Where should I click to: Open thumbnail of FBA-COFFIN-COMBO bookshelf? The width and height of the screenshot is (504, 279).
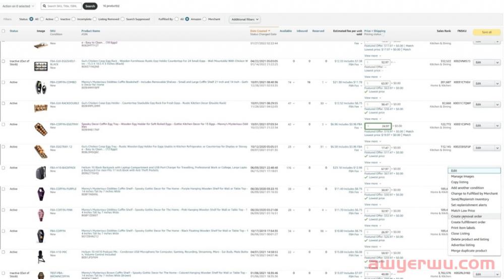click(41, 87)
